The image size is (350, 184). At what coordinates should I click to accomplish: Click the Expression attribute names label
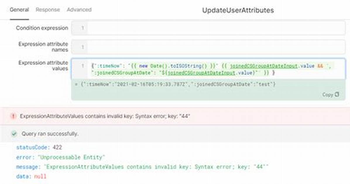click(x=43, y=47)
